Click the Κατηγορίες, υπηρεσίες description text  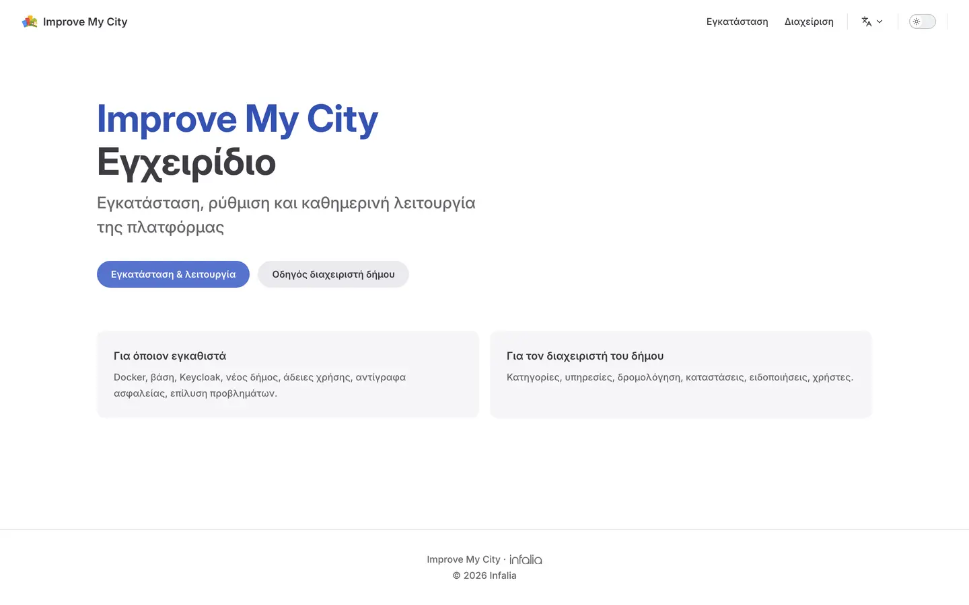tap(680, 377)
